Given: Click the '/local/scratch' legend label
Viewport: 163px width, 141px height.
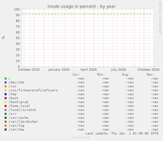Looking at the screenshot, I should pyautogui.click(x=22, y=110).
